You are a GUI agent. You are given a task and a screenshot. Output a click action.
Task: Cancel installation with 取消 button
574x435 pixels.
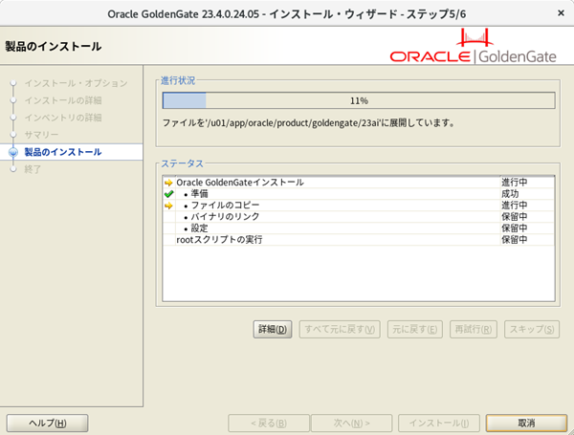526,424
